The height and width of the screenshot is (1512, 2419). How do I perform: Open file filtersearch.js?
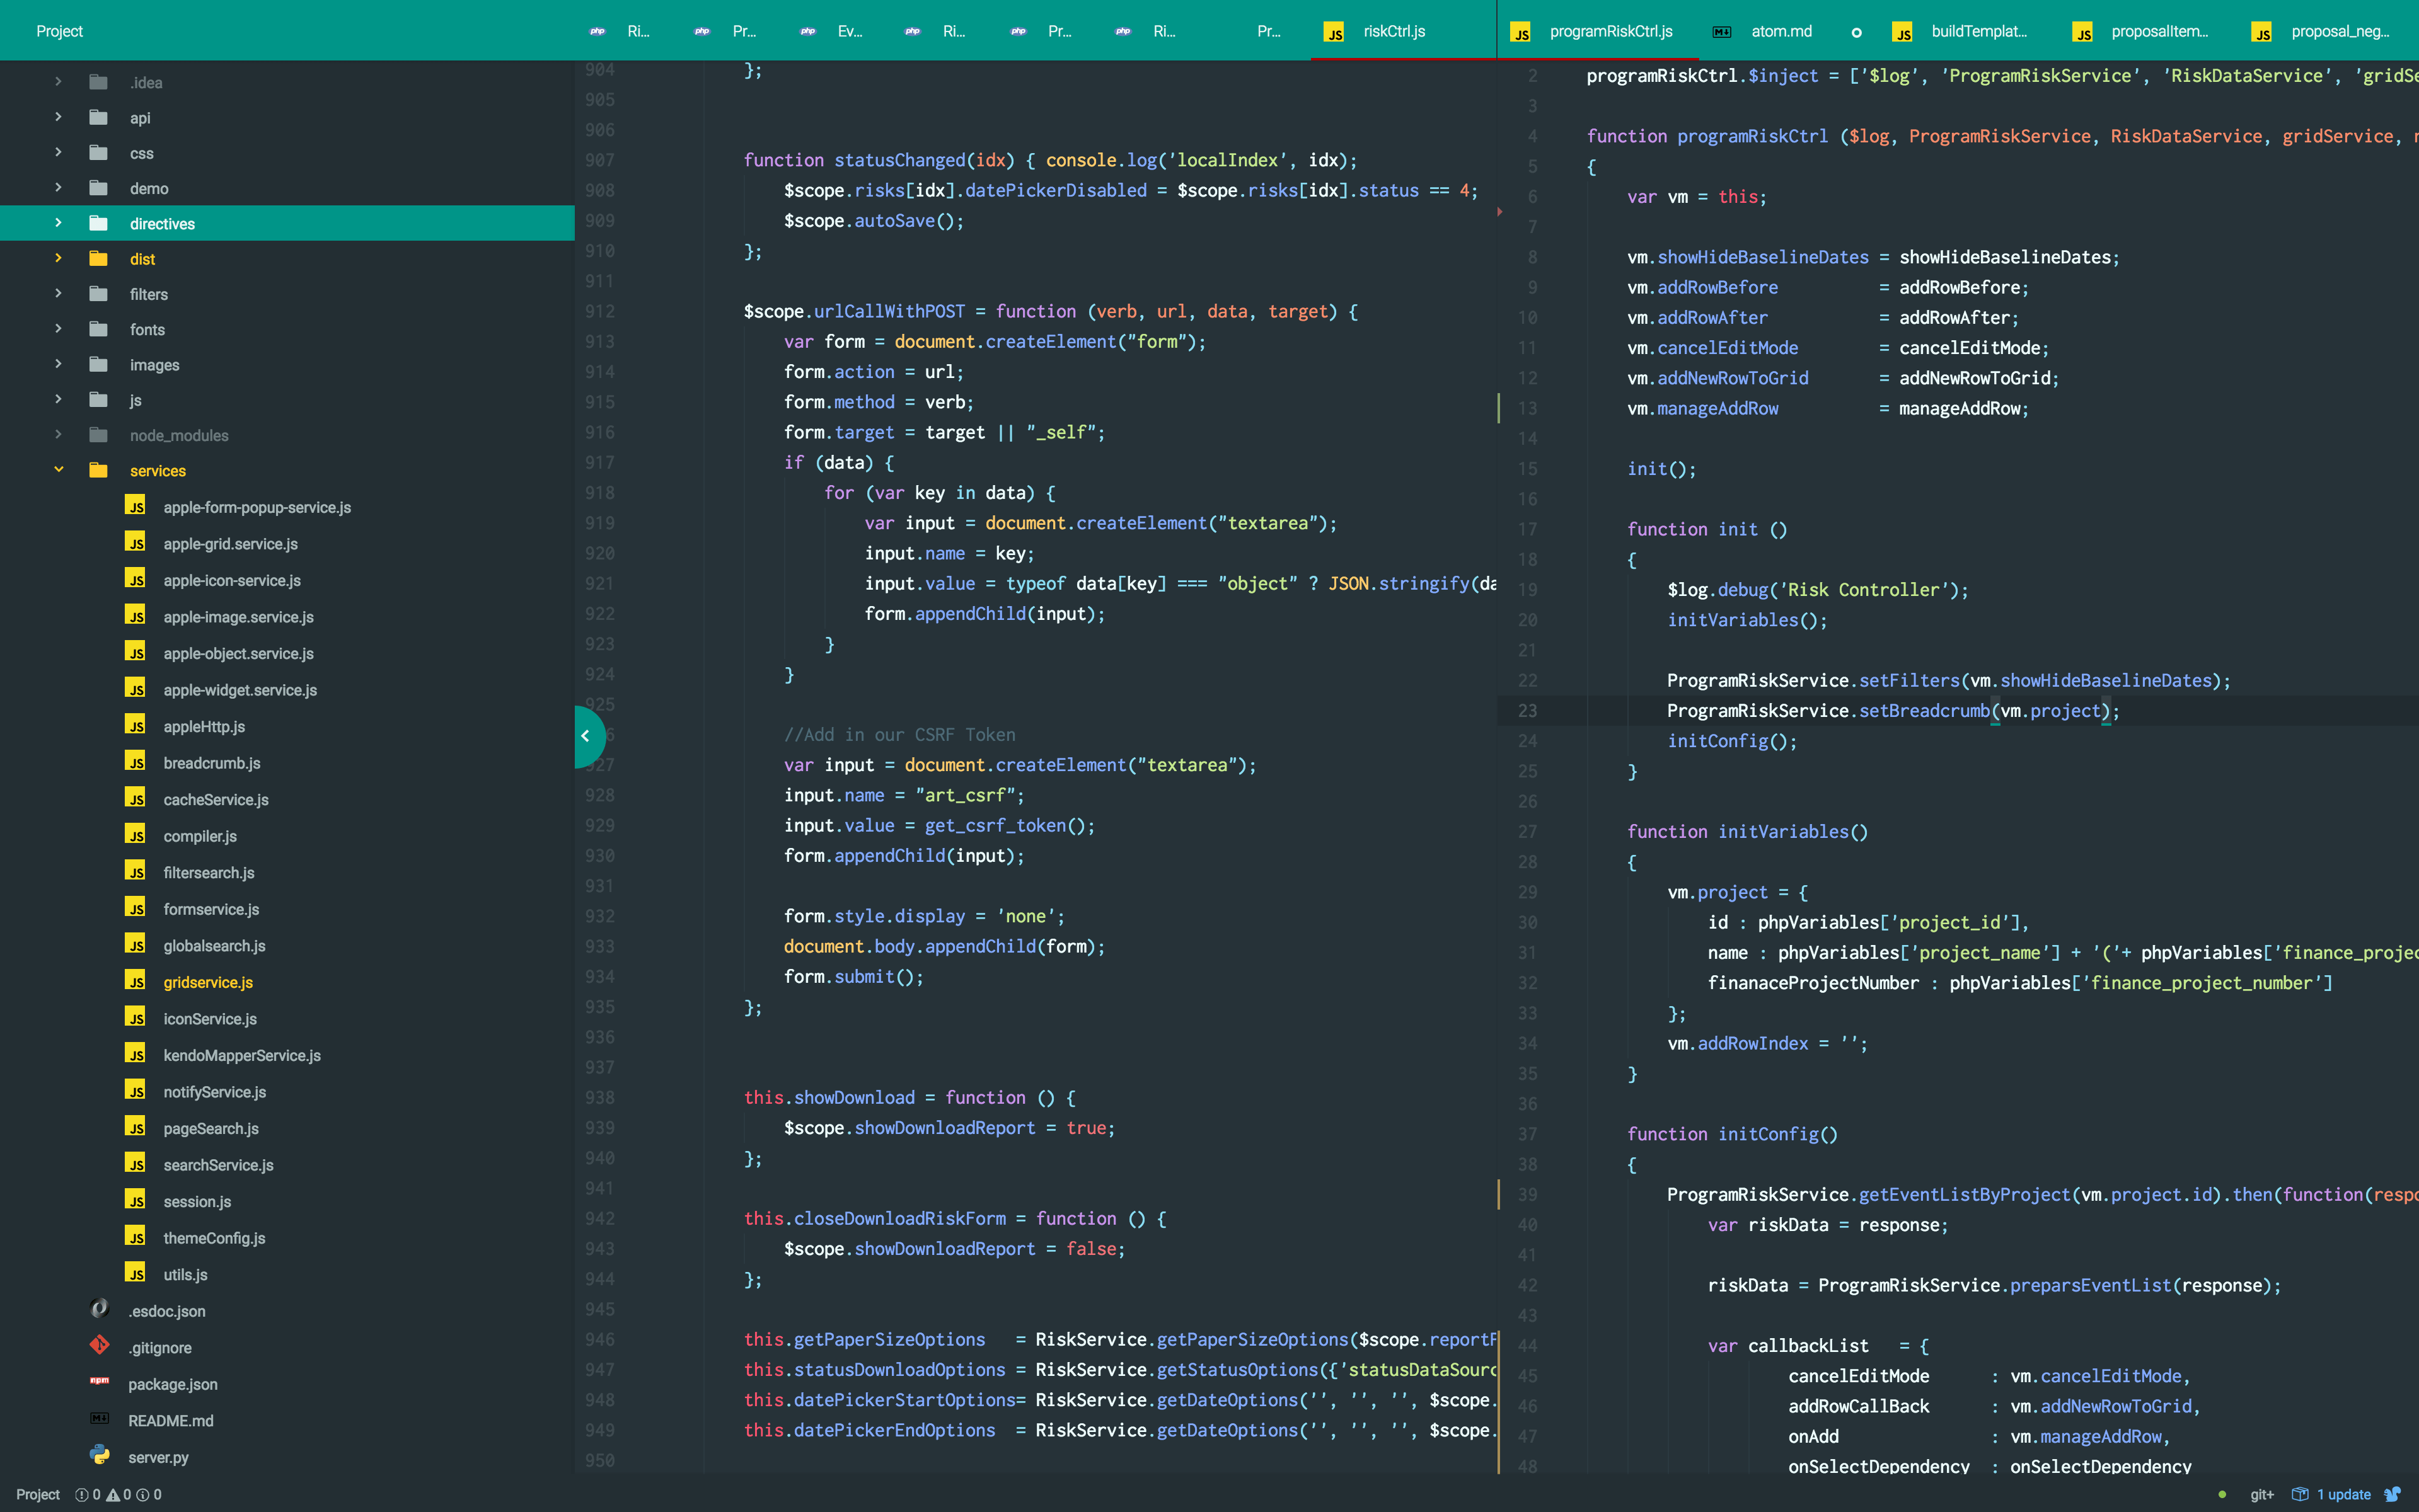[209, 873]
